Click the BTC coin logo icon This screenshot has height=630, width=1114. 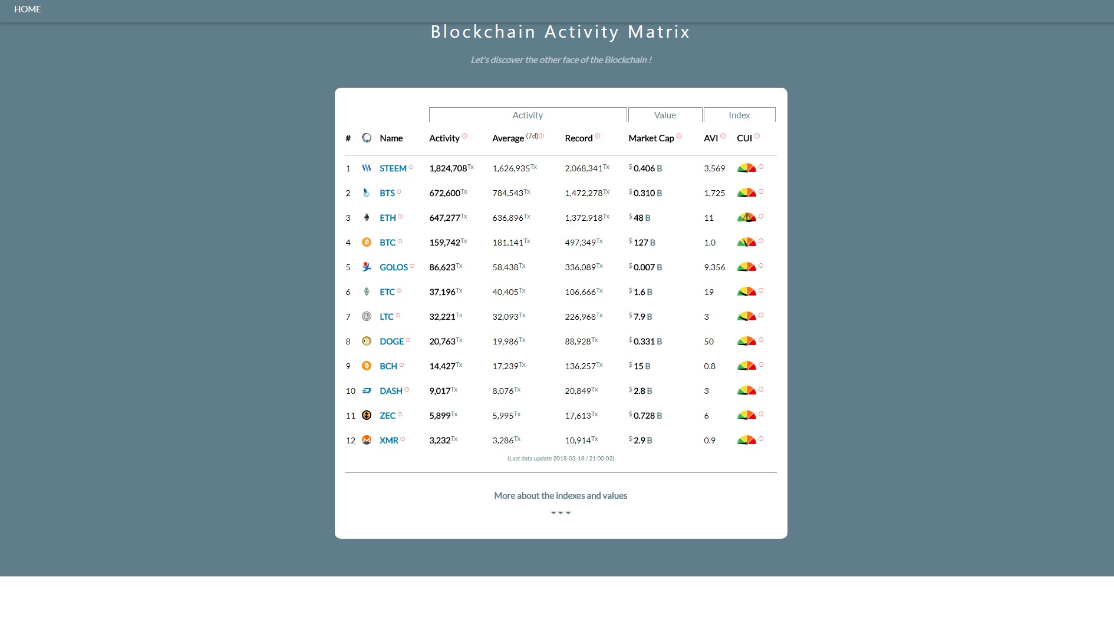click(x=367, y=242)
